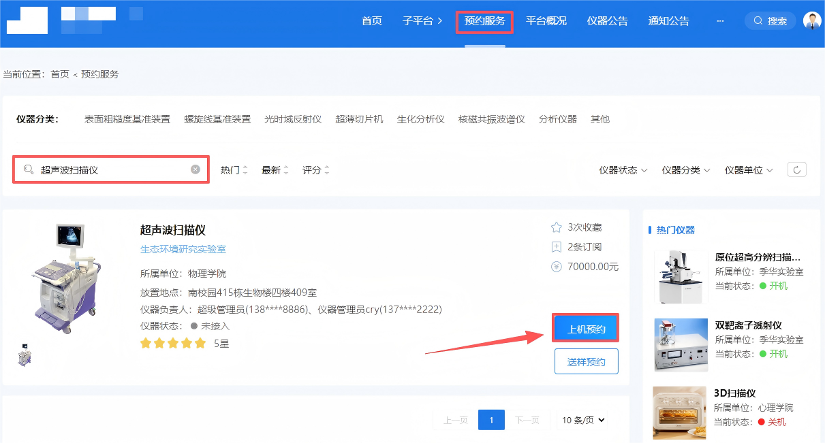Open 生态环境研究实验室 link
The width and height of the screenshot is (825, 443).
[183, 249]
